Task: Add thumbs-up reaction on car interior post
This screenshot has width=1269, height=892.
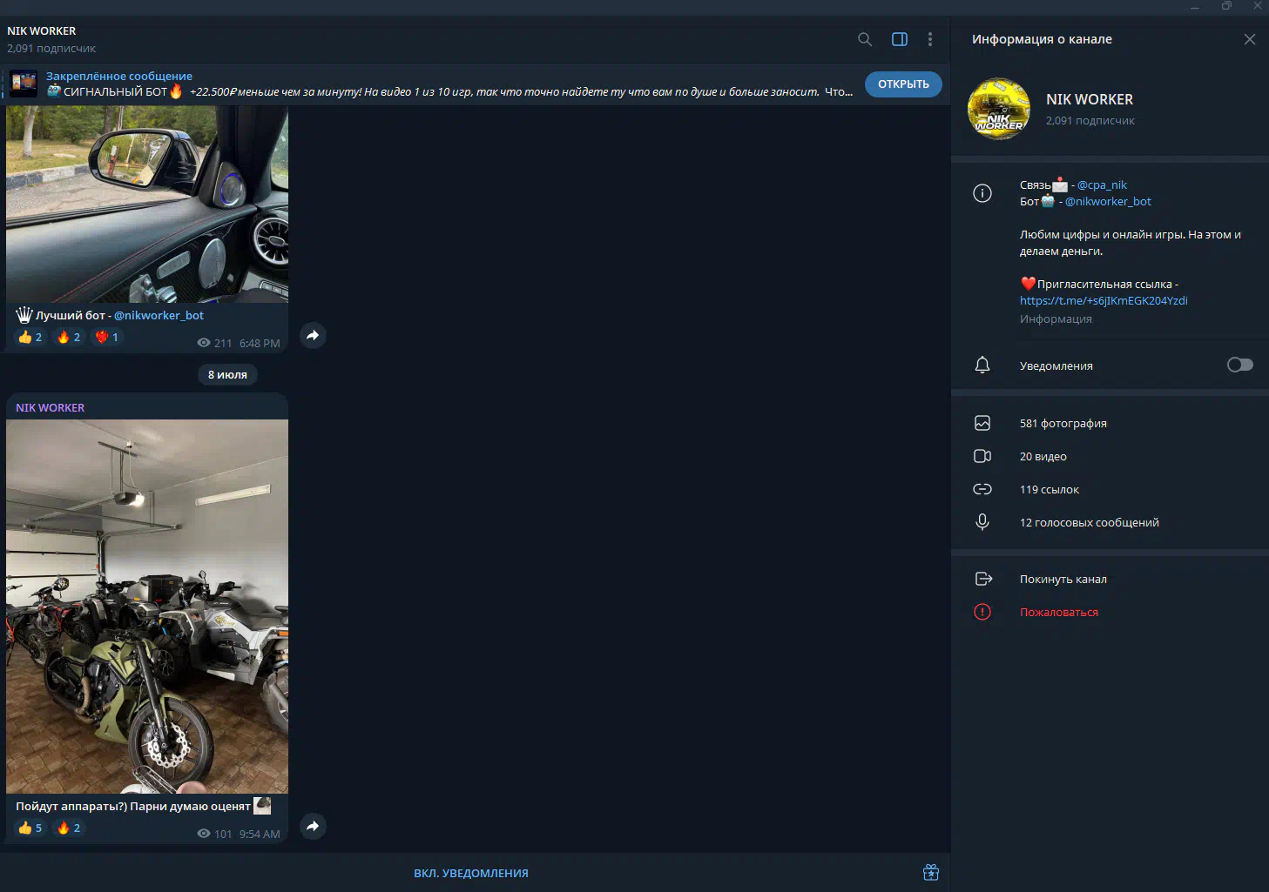Action: click(x=30, y=337)
